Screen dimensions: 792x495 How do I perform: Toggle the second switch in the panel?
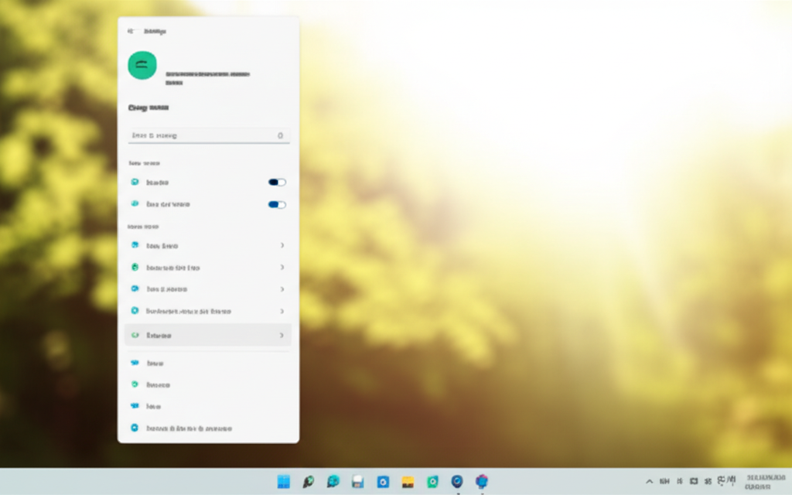(277, 205)
